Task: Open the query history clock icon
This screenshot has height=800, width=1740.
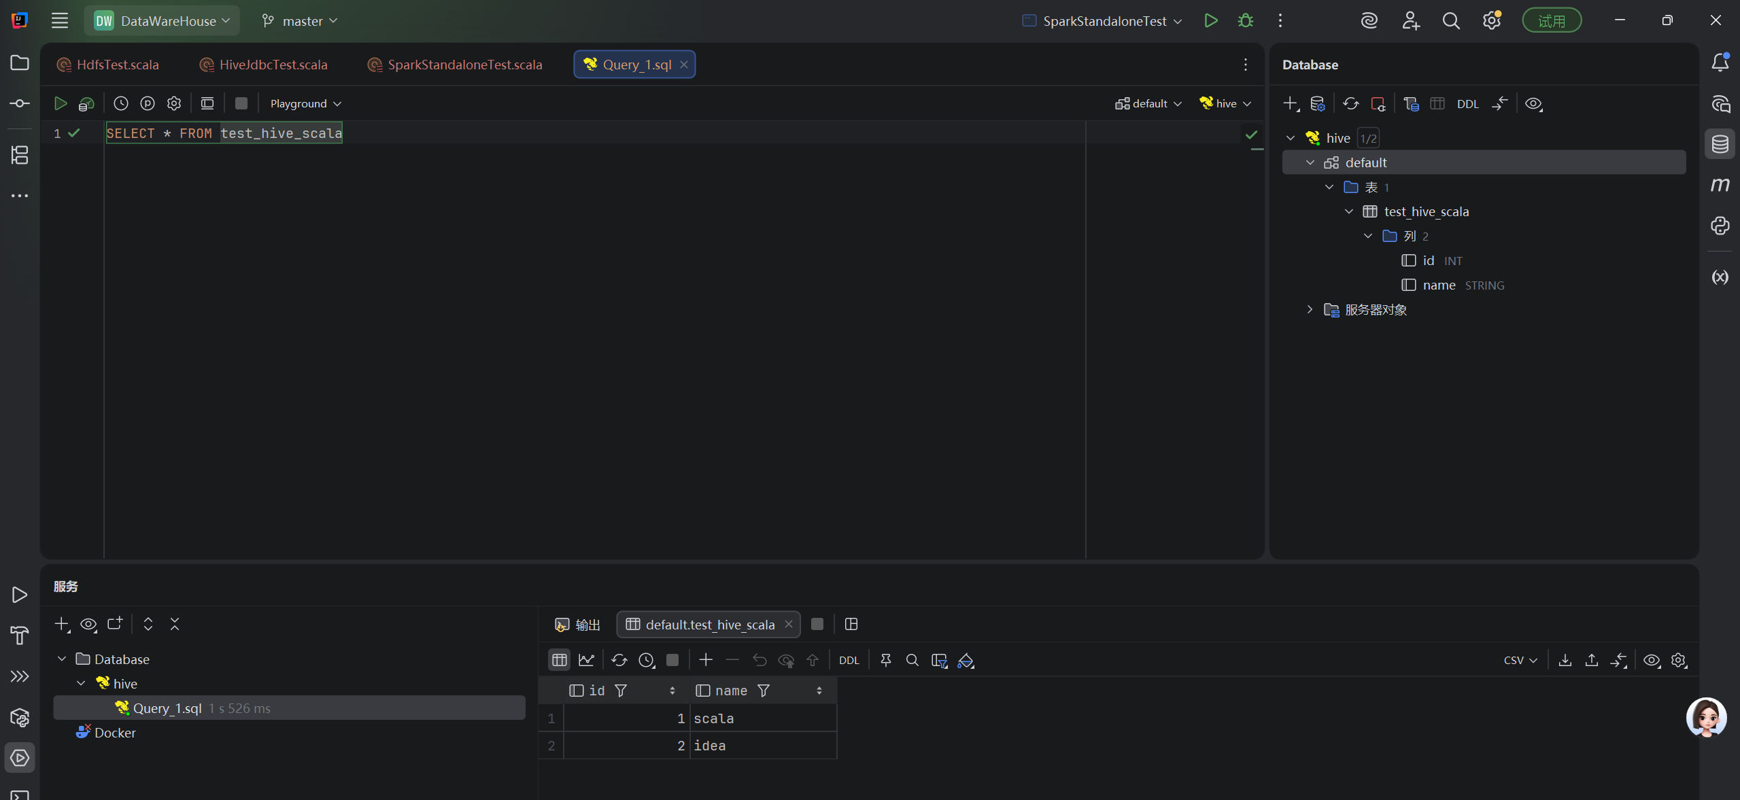Action: pyautogui.click(x=120, y=103)
